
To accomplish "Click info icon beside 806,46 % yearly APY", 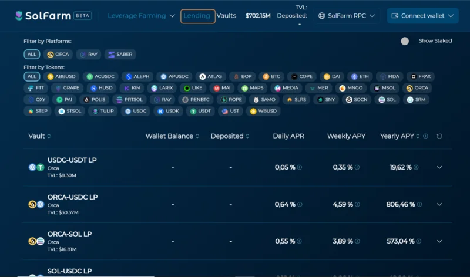I will tap(419, 205).
